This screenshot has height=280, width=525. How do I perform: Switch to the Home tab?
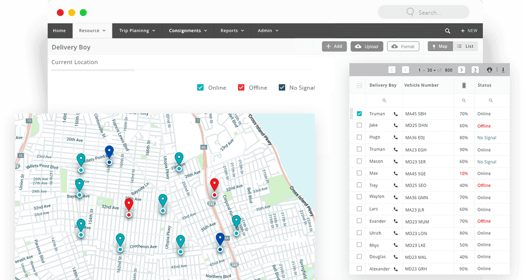pos(60,31)
